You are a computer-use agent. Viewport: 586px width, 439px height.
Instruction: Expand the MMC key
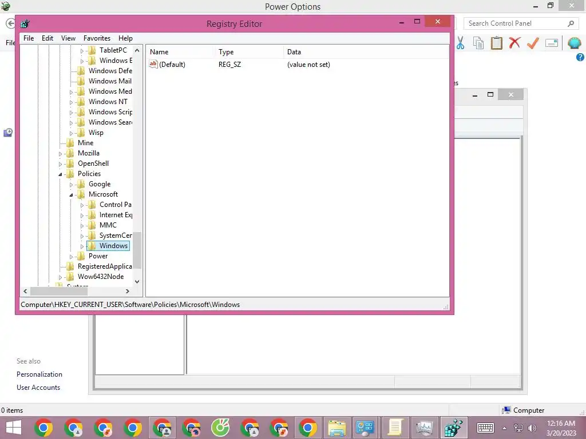[82, 226]
